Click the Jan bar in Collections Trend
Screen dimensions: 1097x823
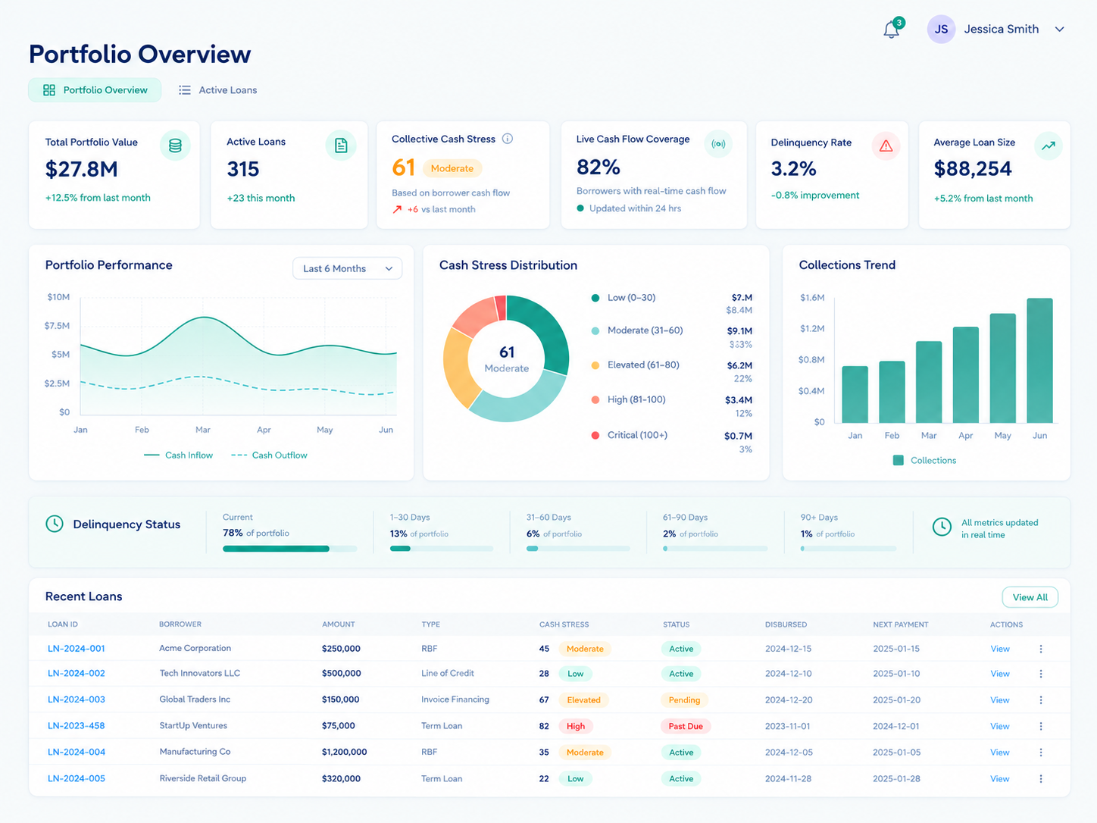[x=855, y=394]
